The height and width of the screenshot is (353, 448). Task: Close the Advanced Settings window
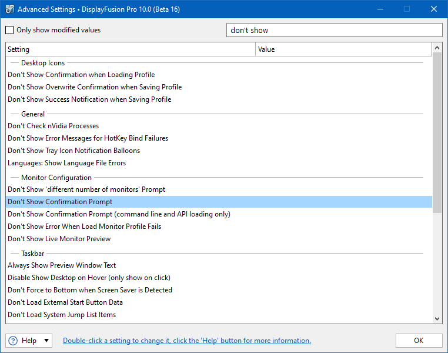(434, 9)
